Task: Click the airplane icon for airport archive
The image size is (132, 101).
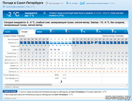Action: pos(4,7)
